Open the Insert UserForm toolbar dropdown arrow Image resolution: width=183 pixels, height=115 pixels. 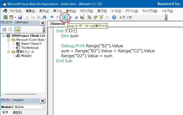[x=15, y=17]
